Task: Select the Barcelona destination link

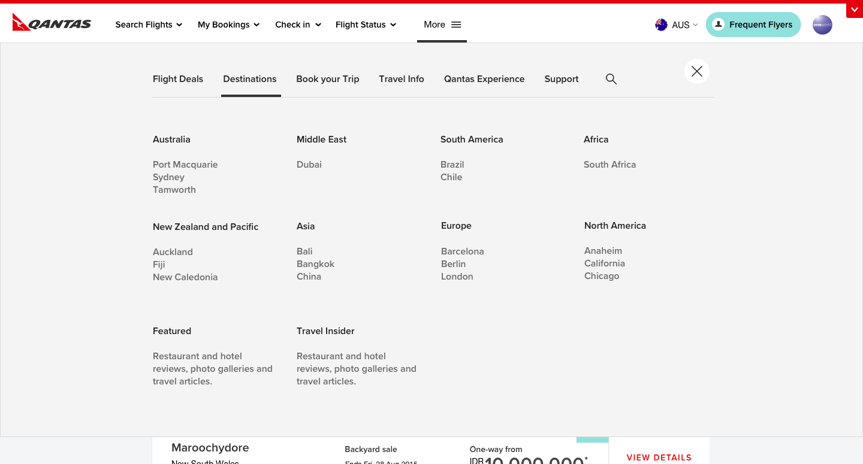Action: pos(463,251)
